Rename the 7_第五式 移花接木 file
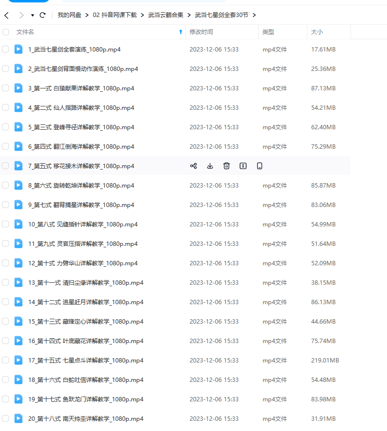The width and height of the screenshot is (387, 431). pos(243,166)
